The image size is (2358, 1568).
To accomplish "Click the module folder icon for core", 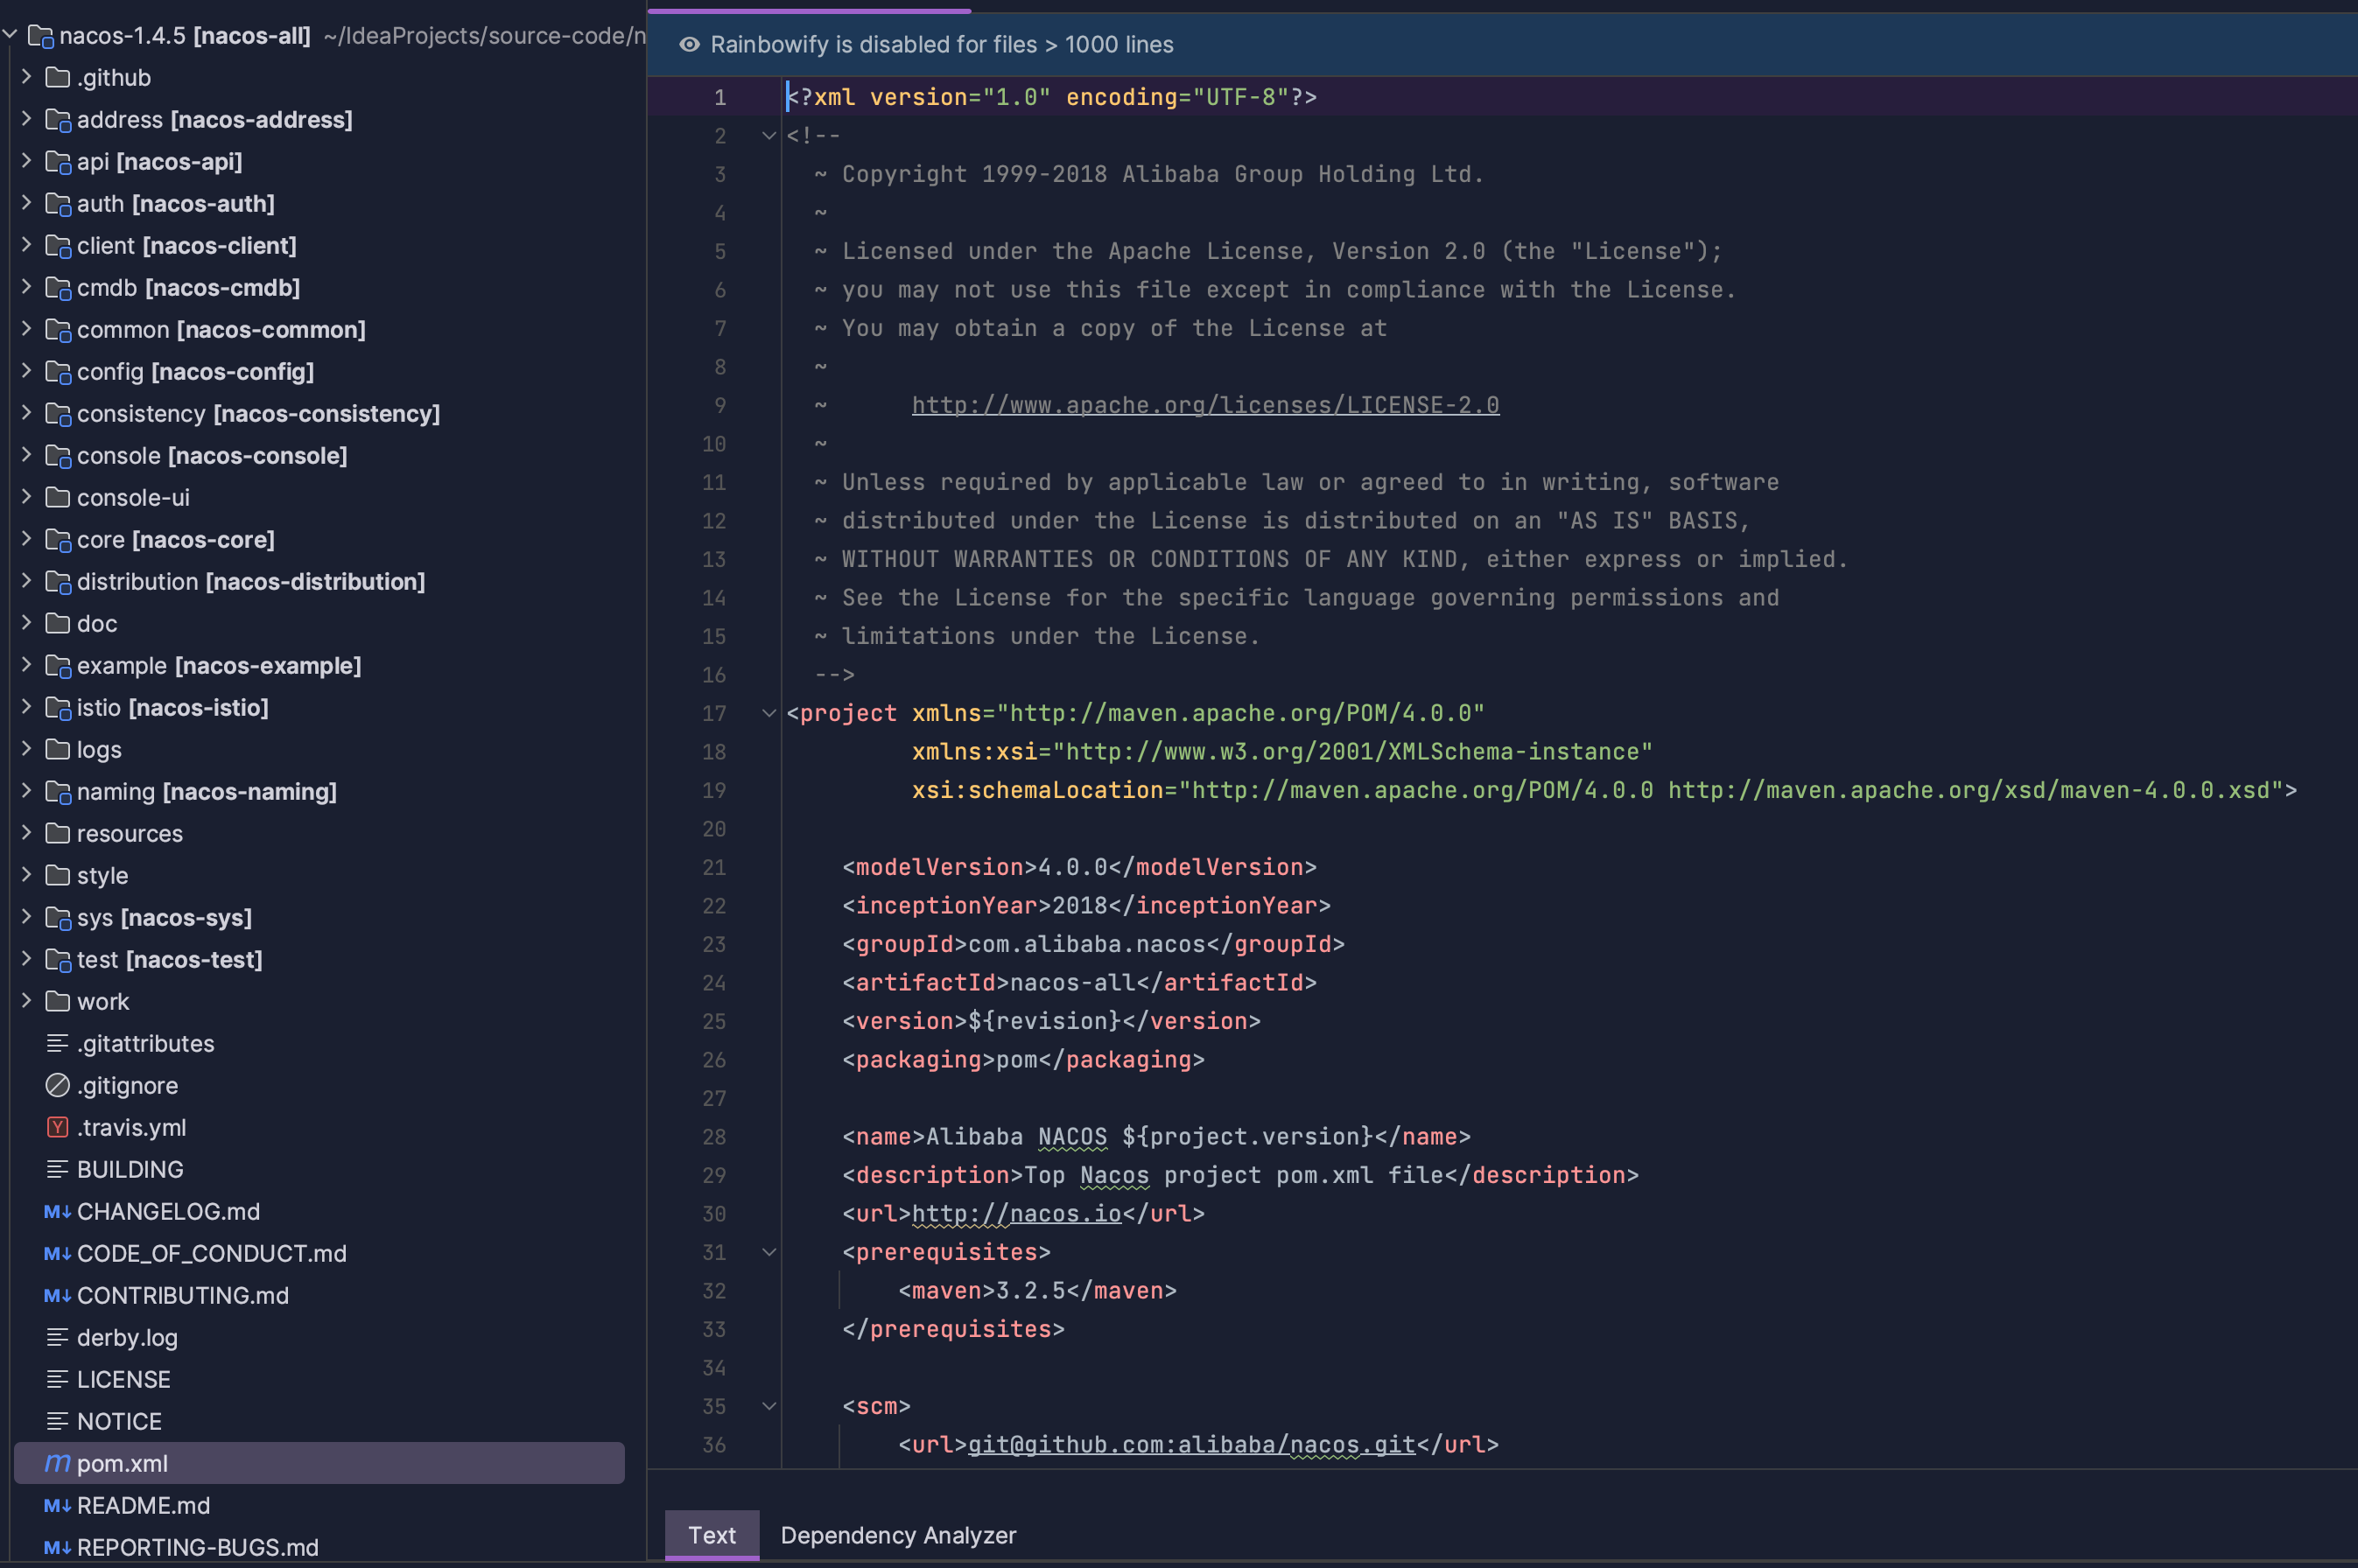I will (x=58, y=540).
